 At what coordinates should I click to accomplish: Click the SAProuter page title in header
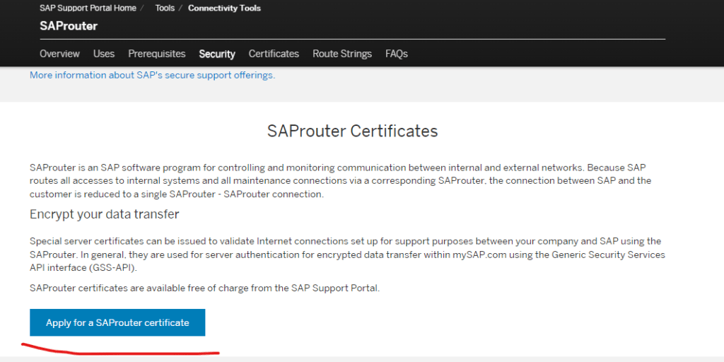[69, 26]
